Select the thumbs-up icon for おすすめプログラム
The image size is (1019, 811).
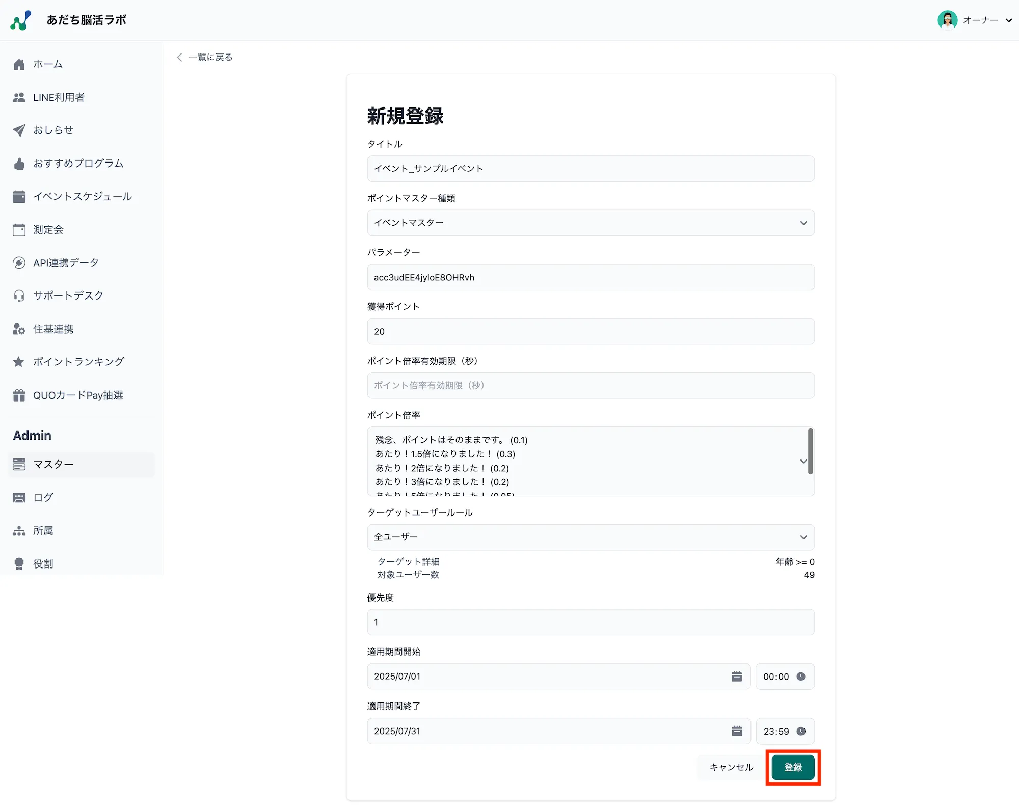19,164
